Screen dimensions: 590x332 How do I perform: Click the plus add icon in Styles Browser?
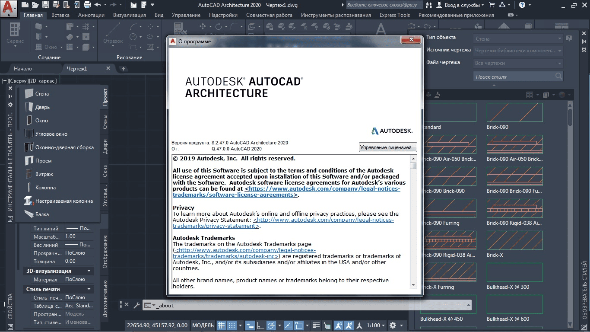coord(428,95)
